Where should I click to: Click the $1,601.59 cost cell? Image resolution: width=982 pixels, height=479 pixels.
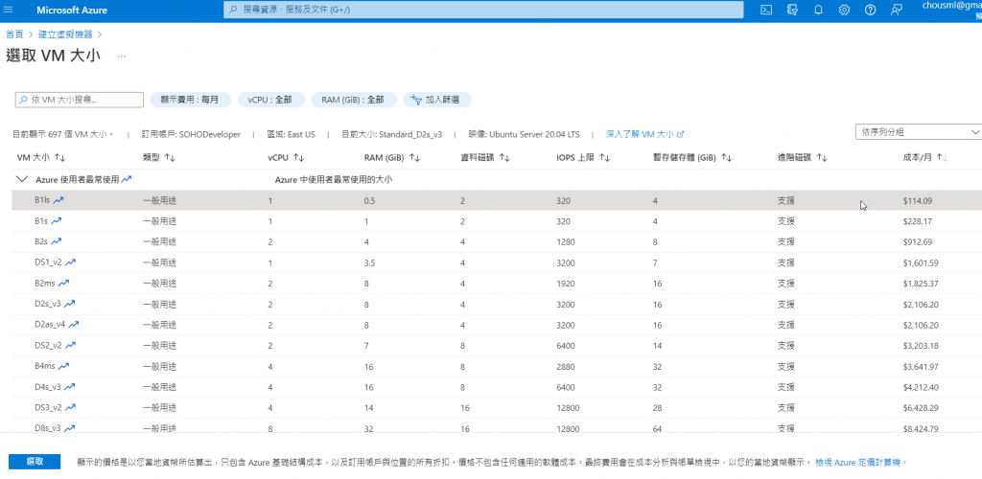point(921,262)
